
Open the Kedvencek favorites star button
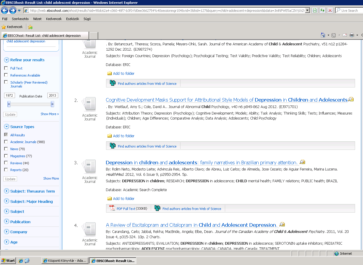pos(12,27)
